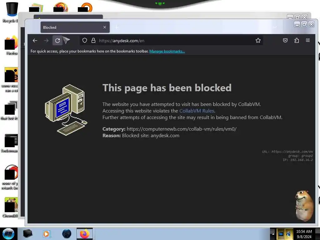Follow the CollabVM Rules link

coord(197,111)
